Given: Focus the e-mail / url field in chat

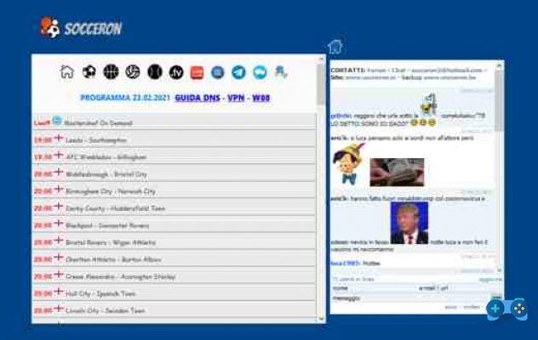Looking at the screenshot, I should pos(460,288).
